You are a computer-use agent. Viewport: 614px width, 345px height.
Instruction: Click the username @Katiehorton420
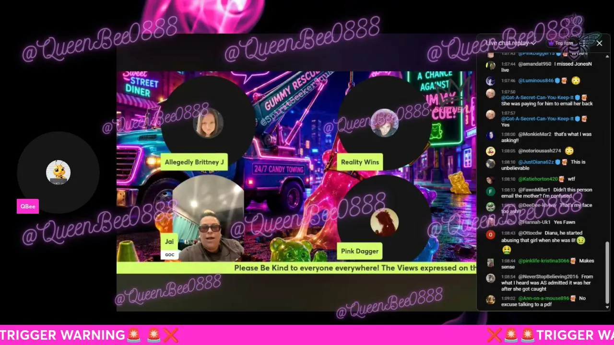click(x=538, y=179)
